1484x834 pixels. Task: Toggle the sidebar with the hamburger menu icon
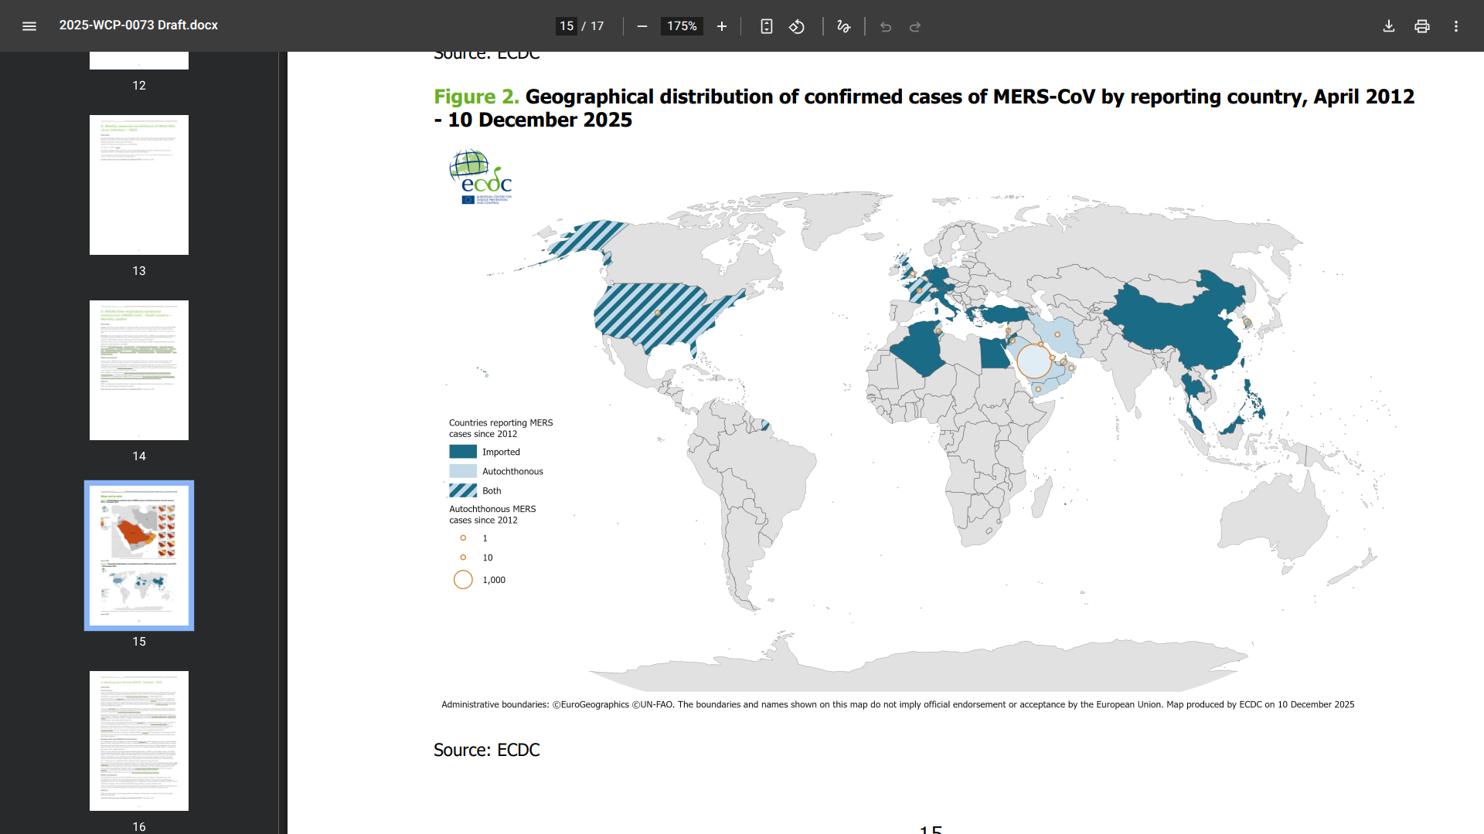click(29, 26)
